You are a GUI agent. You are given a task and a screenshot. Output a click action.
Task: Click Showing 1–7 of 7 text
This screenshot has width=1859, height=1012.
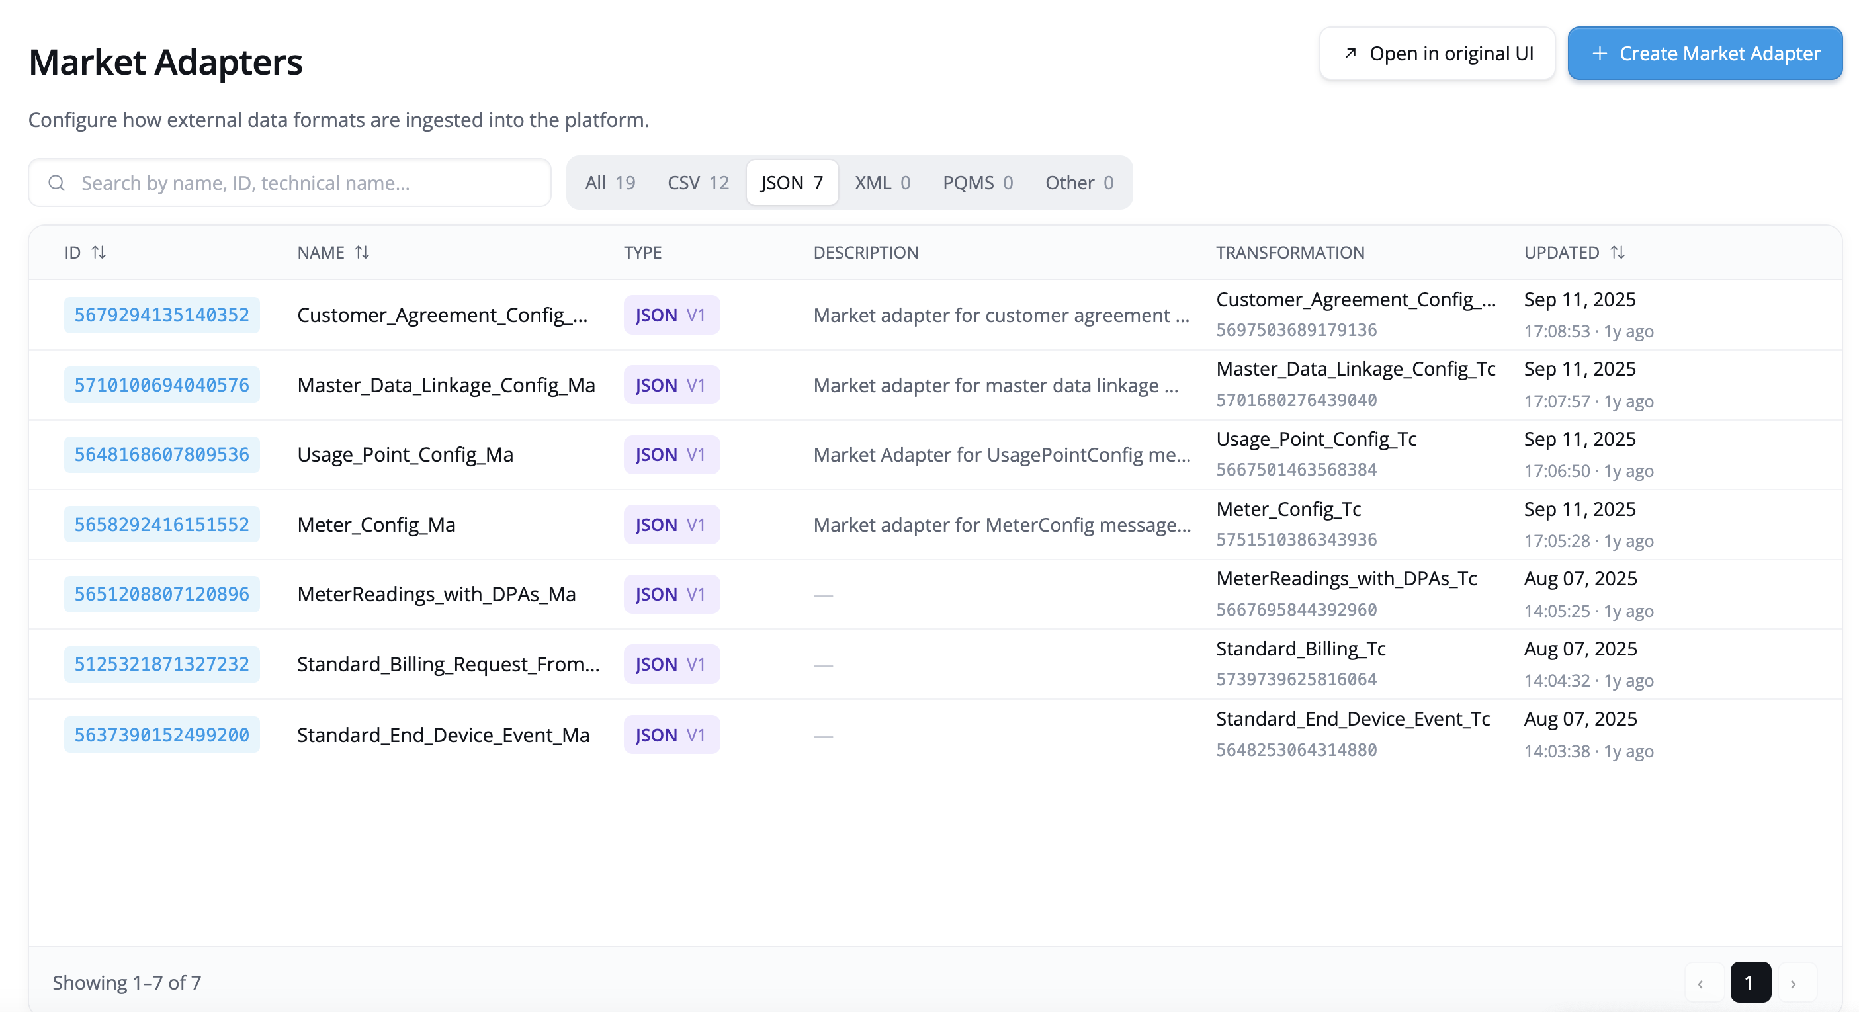click(127, 982)
